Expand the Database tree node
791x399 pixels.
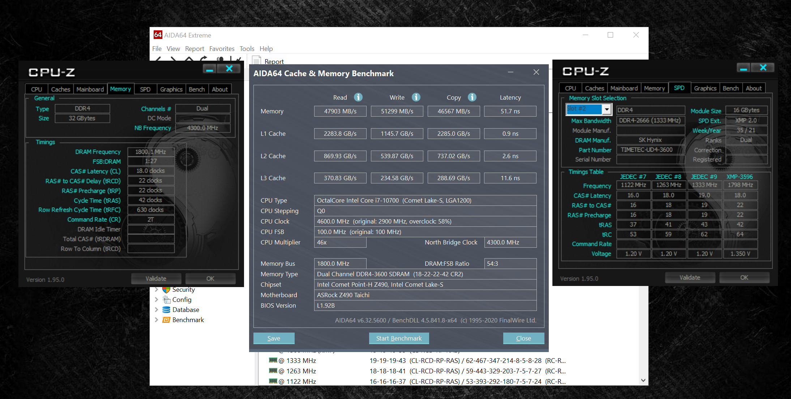pos(156,310)
